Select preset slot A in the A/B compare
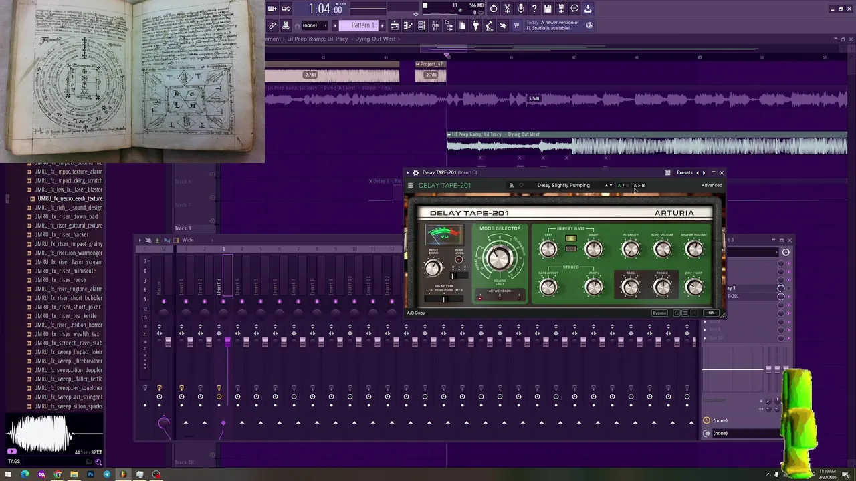Viewport: 856px width, 481px height. [619, 185]
